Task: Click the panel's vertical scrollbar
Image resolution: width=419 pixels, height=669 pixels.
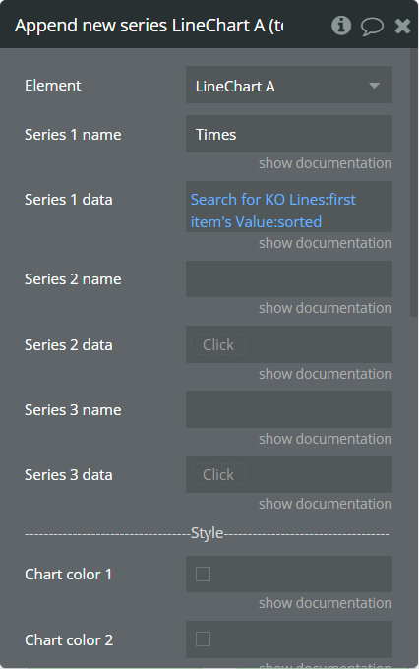Action: coord(413,183)
